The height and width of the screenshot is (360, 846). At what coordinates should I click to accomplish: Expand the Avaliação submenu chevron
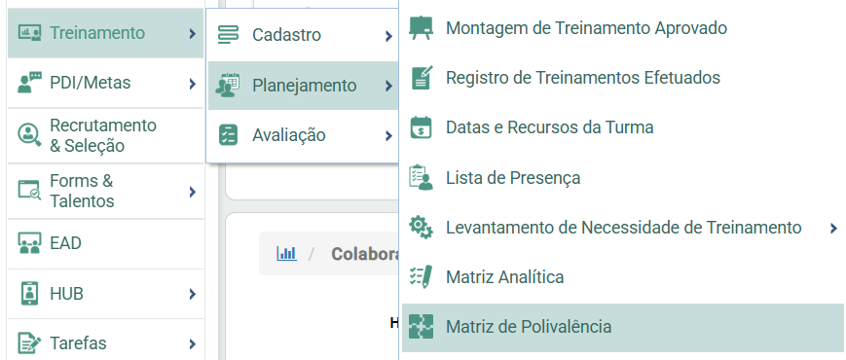[388, 136]
